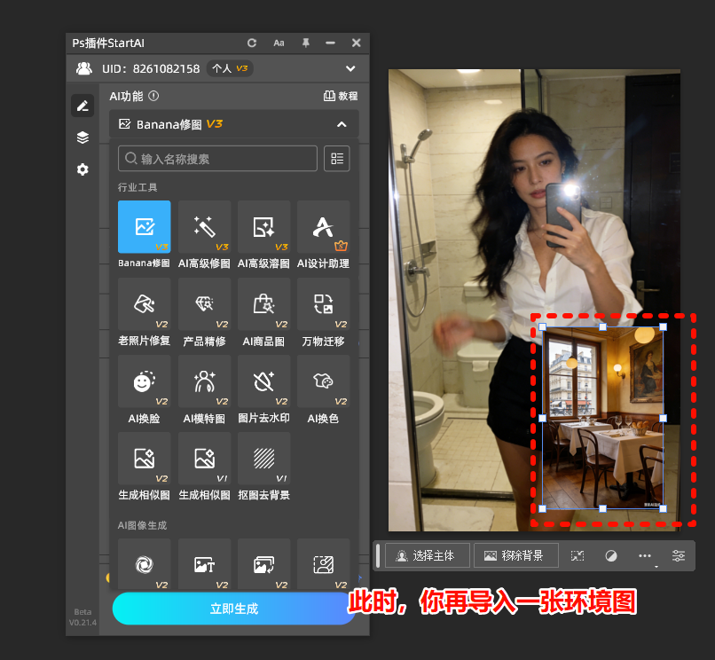715x660 pixels.
Task: Toggle the half-circle mask icon in taskbar
Action: tap(611, 556)
